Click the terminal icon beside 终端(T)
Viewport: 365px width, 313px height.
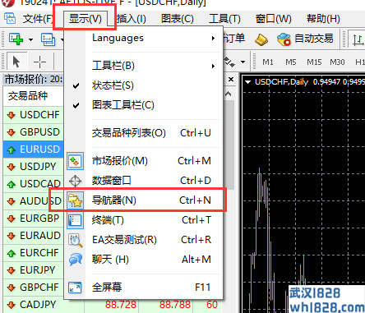75,220
